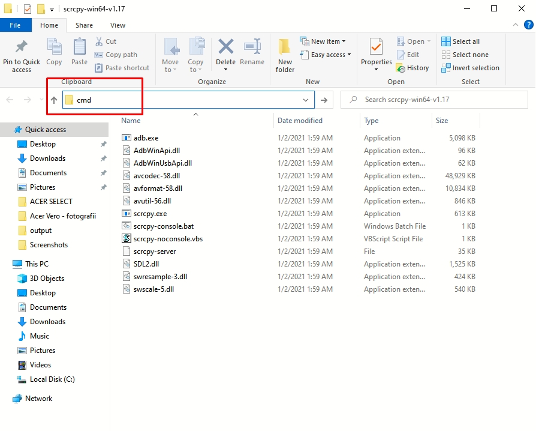Viewport: 536px width, 431px height.
Task: Click the Search scrcpy-win64-v1.17 box
Action: click(434, 100)
